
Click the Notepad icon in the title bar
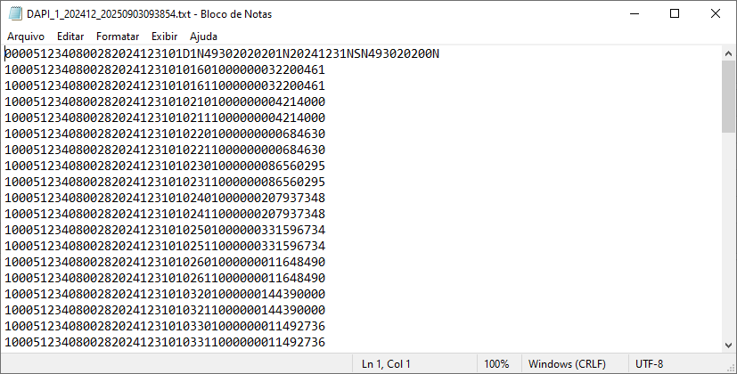(x=14, y=14)
